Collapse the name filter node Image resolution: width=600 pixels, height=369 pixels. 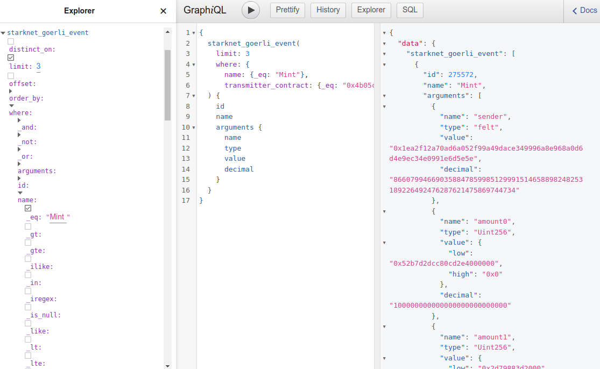click(x=20, y=193)
